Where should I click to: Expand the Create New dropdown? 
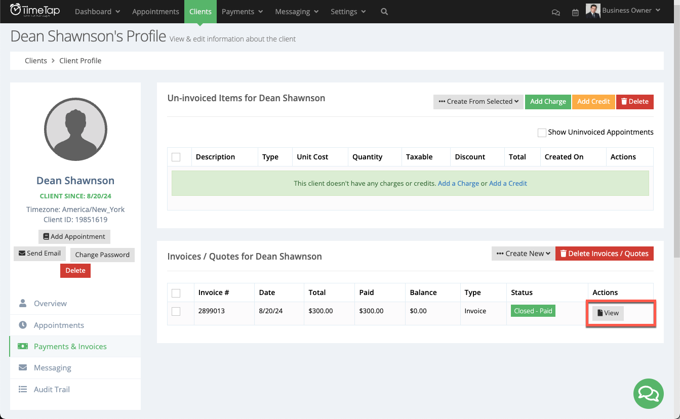(x=523, y=253)
